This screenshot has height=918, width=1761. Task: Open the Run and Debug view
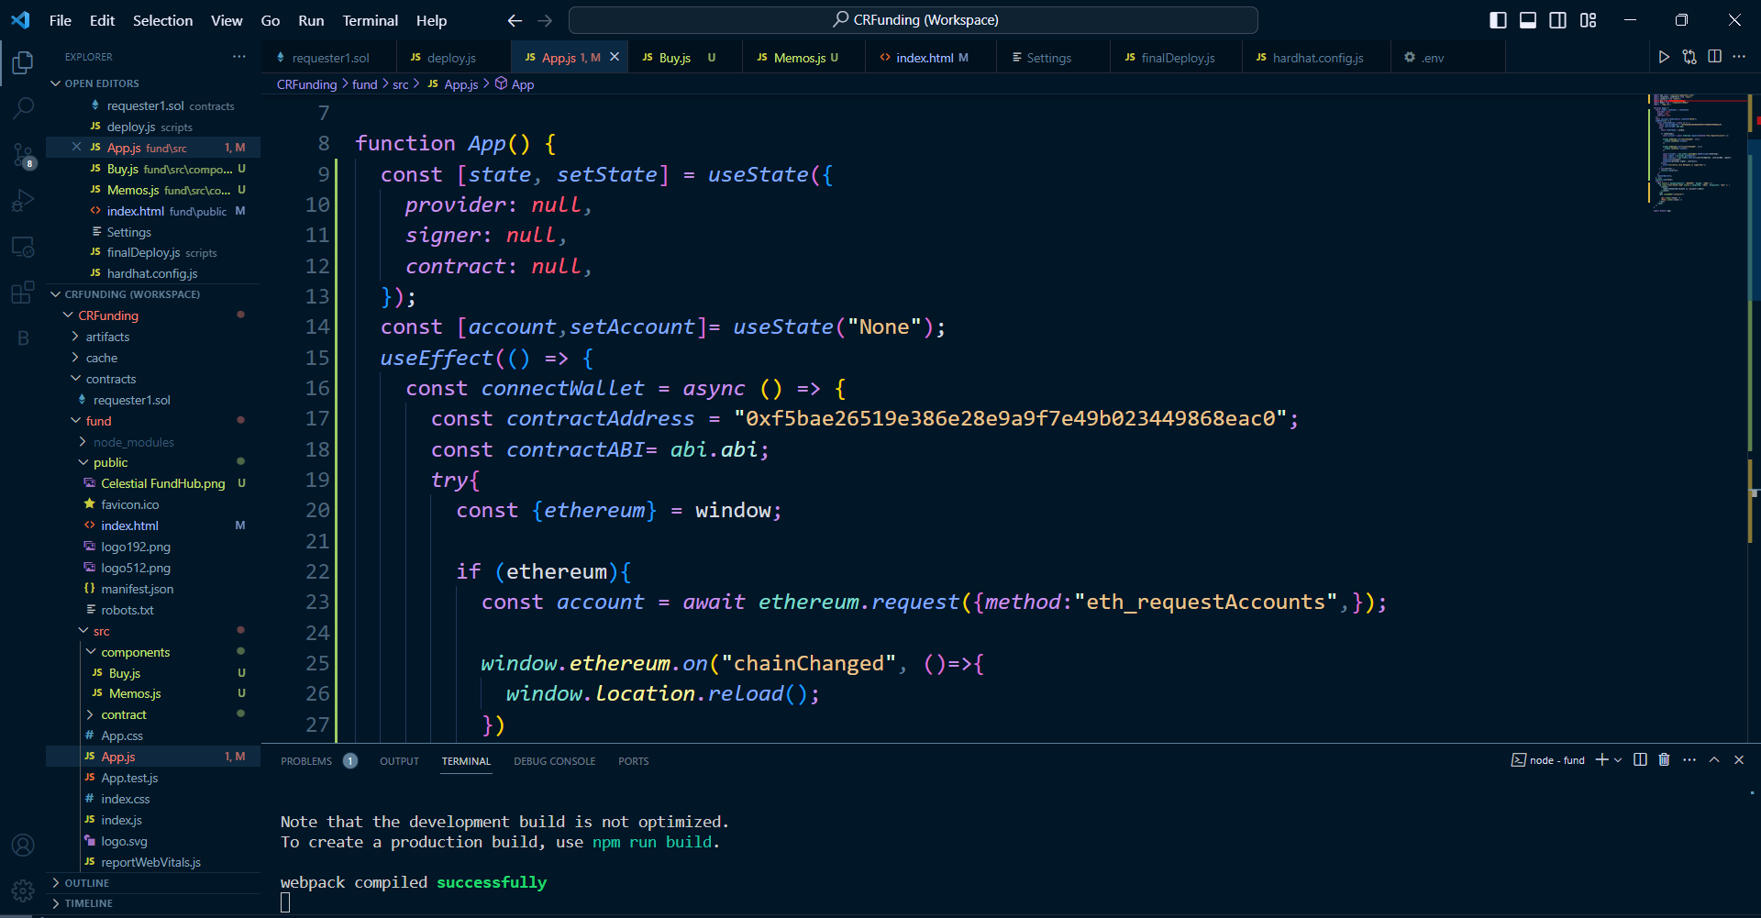(x=23, y=200)
